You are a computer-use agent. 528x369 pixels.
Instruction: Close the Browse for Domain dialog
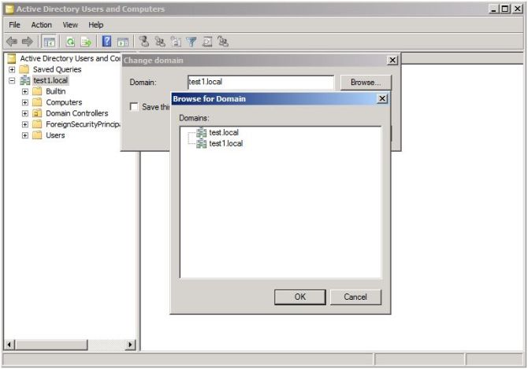point(382,99)
